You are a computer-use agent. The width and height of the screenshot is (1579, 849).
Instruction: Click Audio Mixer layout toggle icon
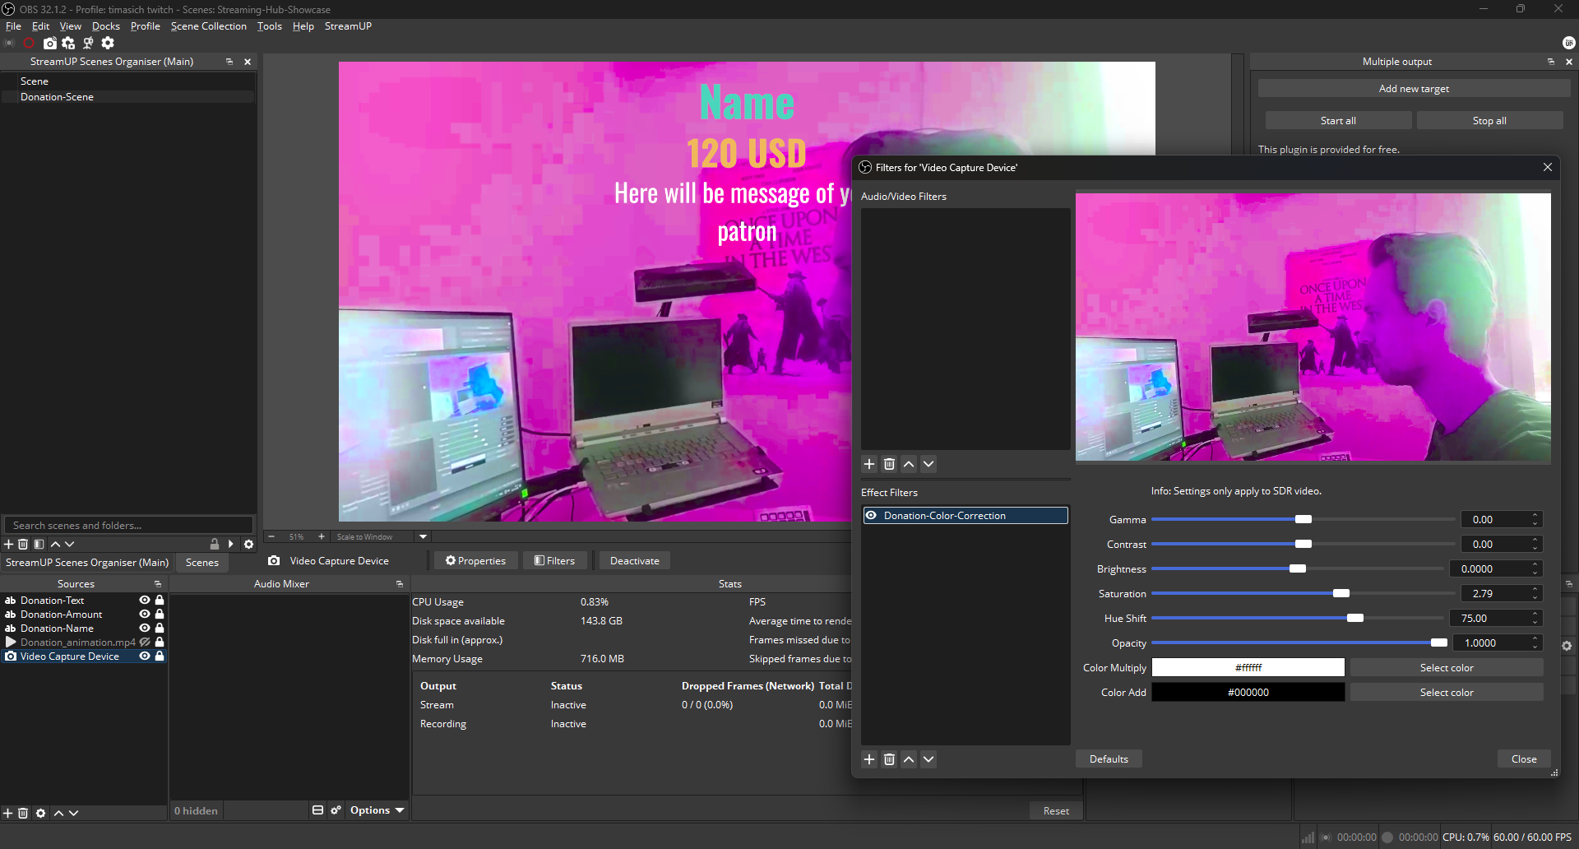pyautogui.click(x=317, y=810)
